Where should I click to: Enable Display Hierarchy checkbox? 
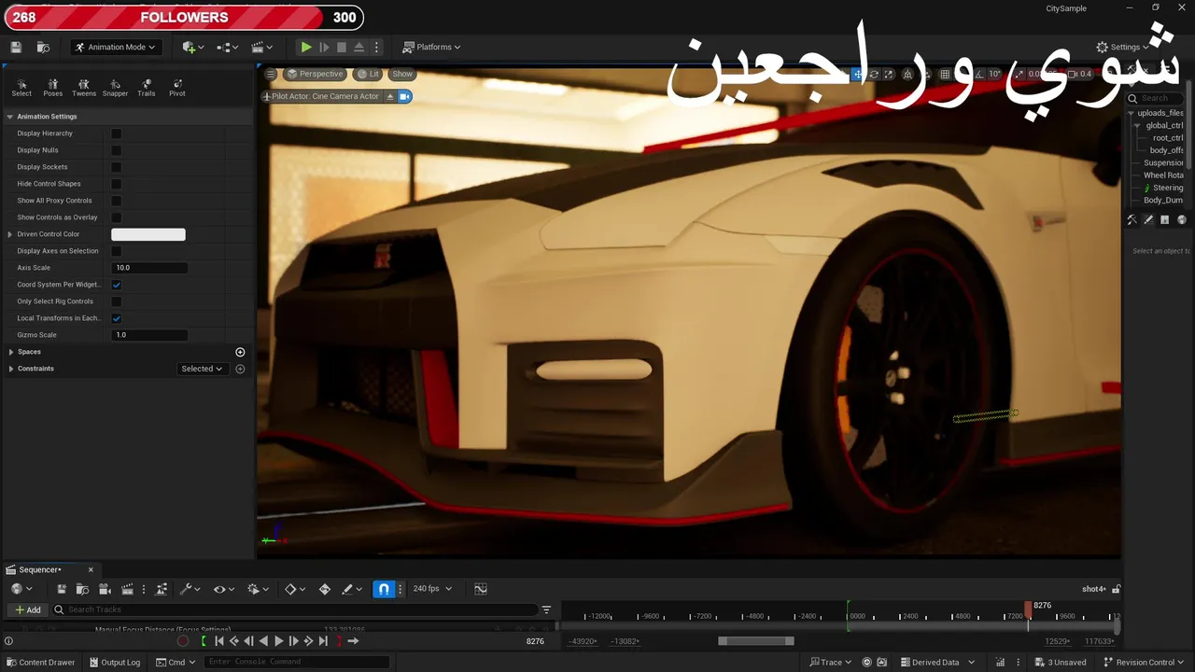pyautogui.click(x=117, y=133)
